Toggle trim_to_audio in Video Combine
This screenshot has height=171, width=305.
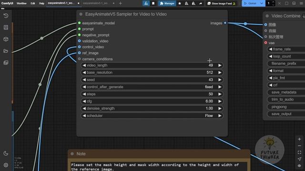(x=286, y=99)
